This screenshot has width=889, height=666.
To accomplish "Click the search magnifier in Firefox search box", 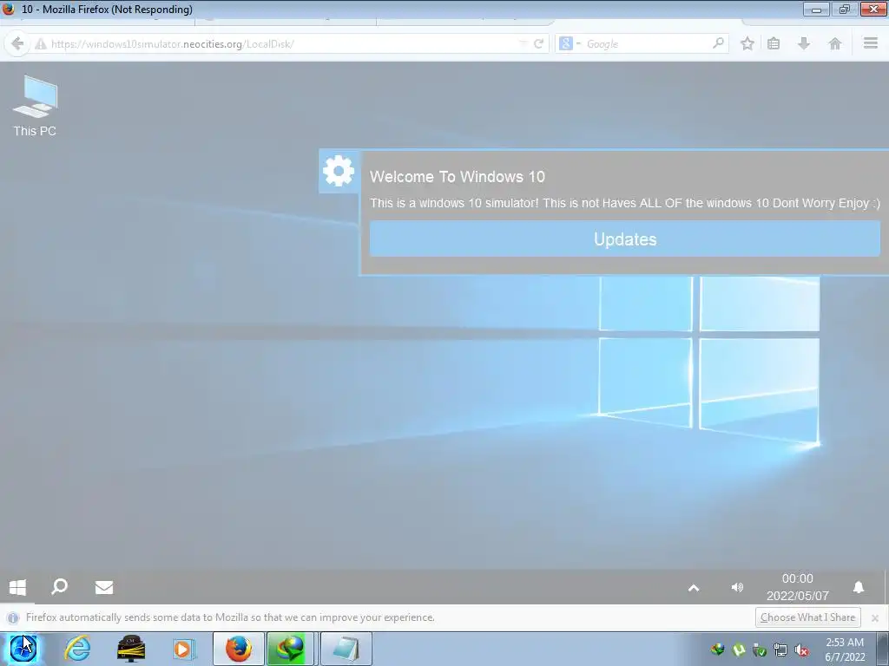I will click(718, 43).
